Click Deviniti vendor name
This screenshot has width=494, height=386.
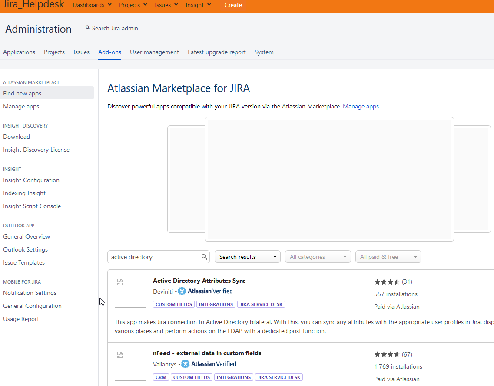click(x=163, y=291)
